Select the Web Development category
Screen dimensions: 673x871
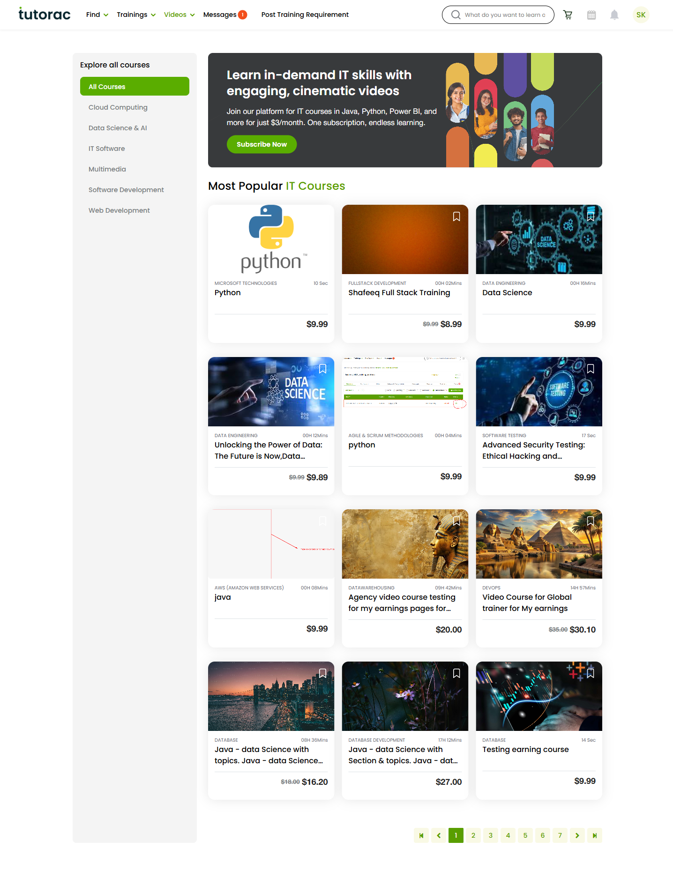tap(119, 210)
